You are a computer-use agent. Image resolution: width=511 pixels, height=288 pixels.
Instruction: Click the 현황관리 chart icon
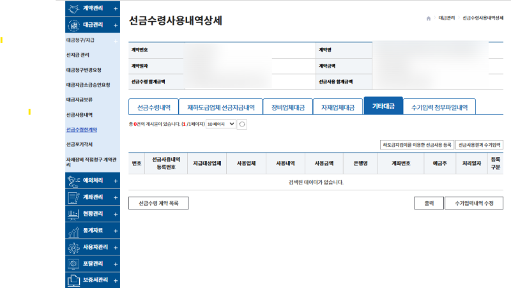click(x=73, y=215)
